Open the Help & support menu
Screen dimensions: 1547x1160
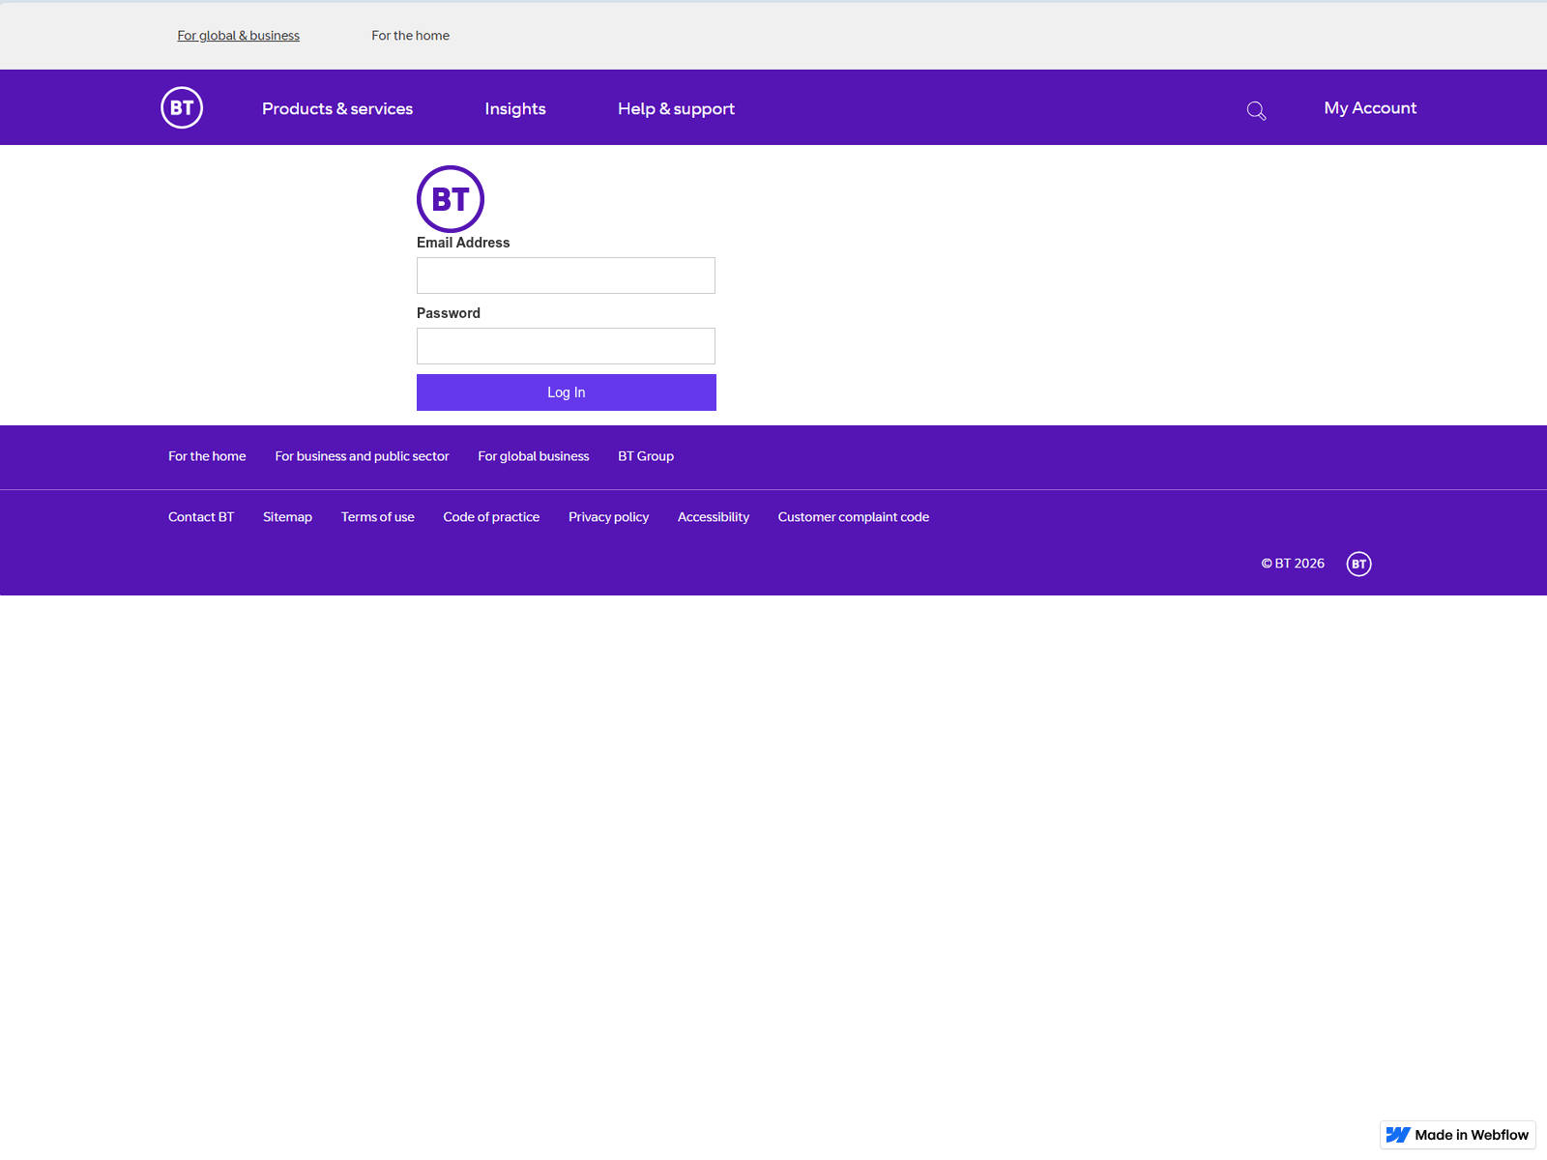676,108
